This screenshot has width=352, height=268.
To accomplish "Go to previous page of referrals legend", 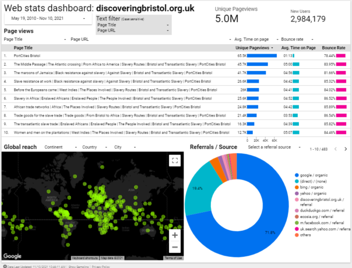I will 336,149.
